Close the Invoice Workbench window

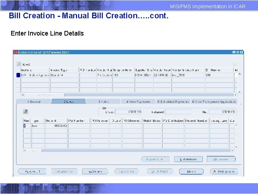pyautogui.click(x=242, y=52)
